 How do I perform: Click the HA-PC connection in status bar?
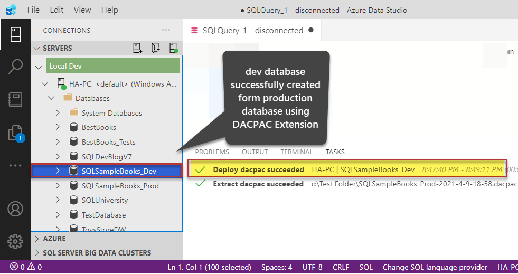tap(507, 267)
